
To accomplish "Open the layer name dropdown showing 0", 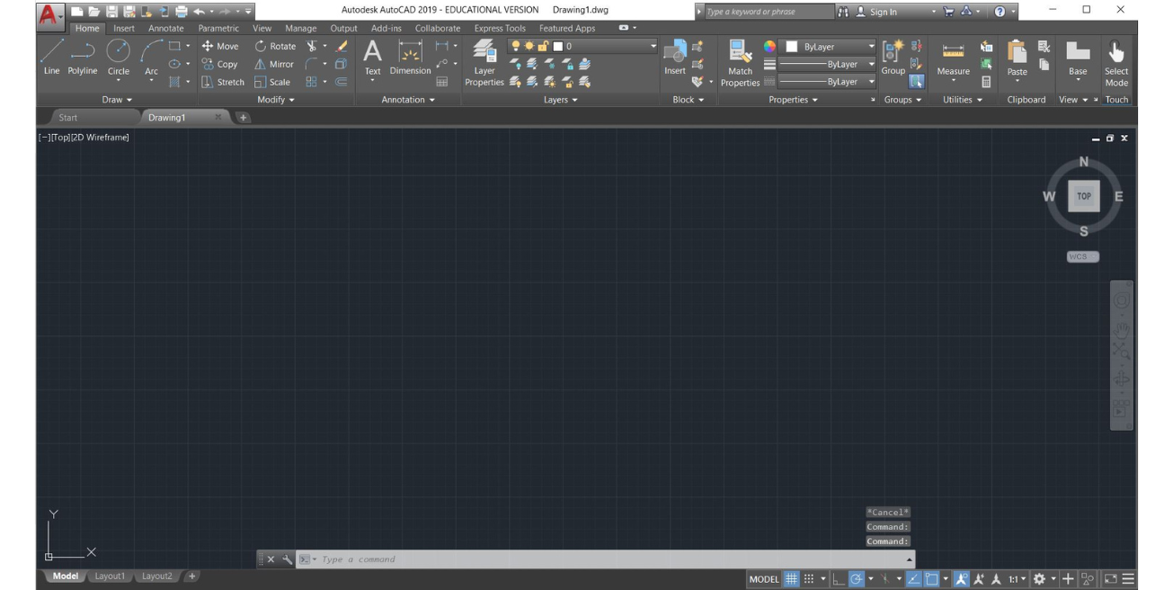I will point(582,46).
